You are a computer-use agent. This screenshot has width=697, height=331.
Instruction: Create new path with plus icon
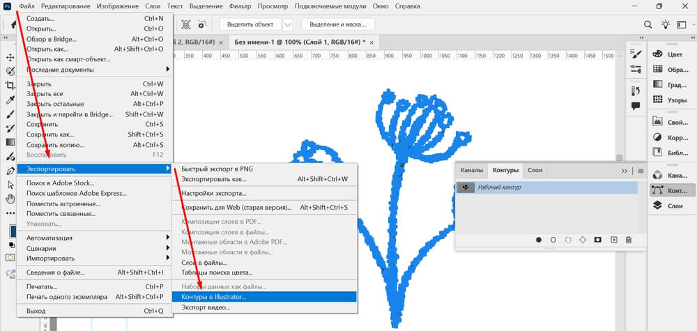point(613,240)
